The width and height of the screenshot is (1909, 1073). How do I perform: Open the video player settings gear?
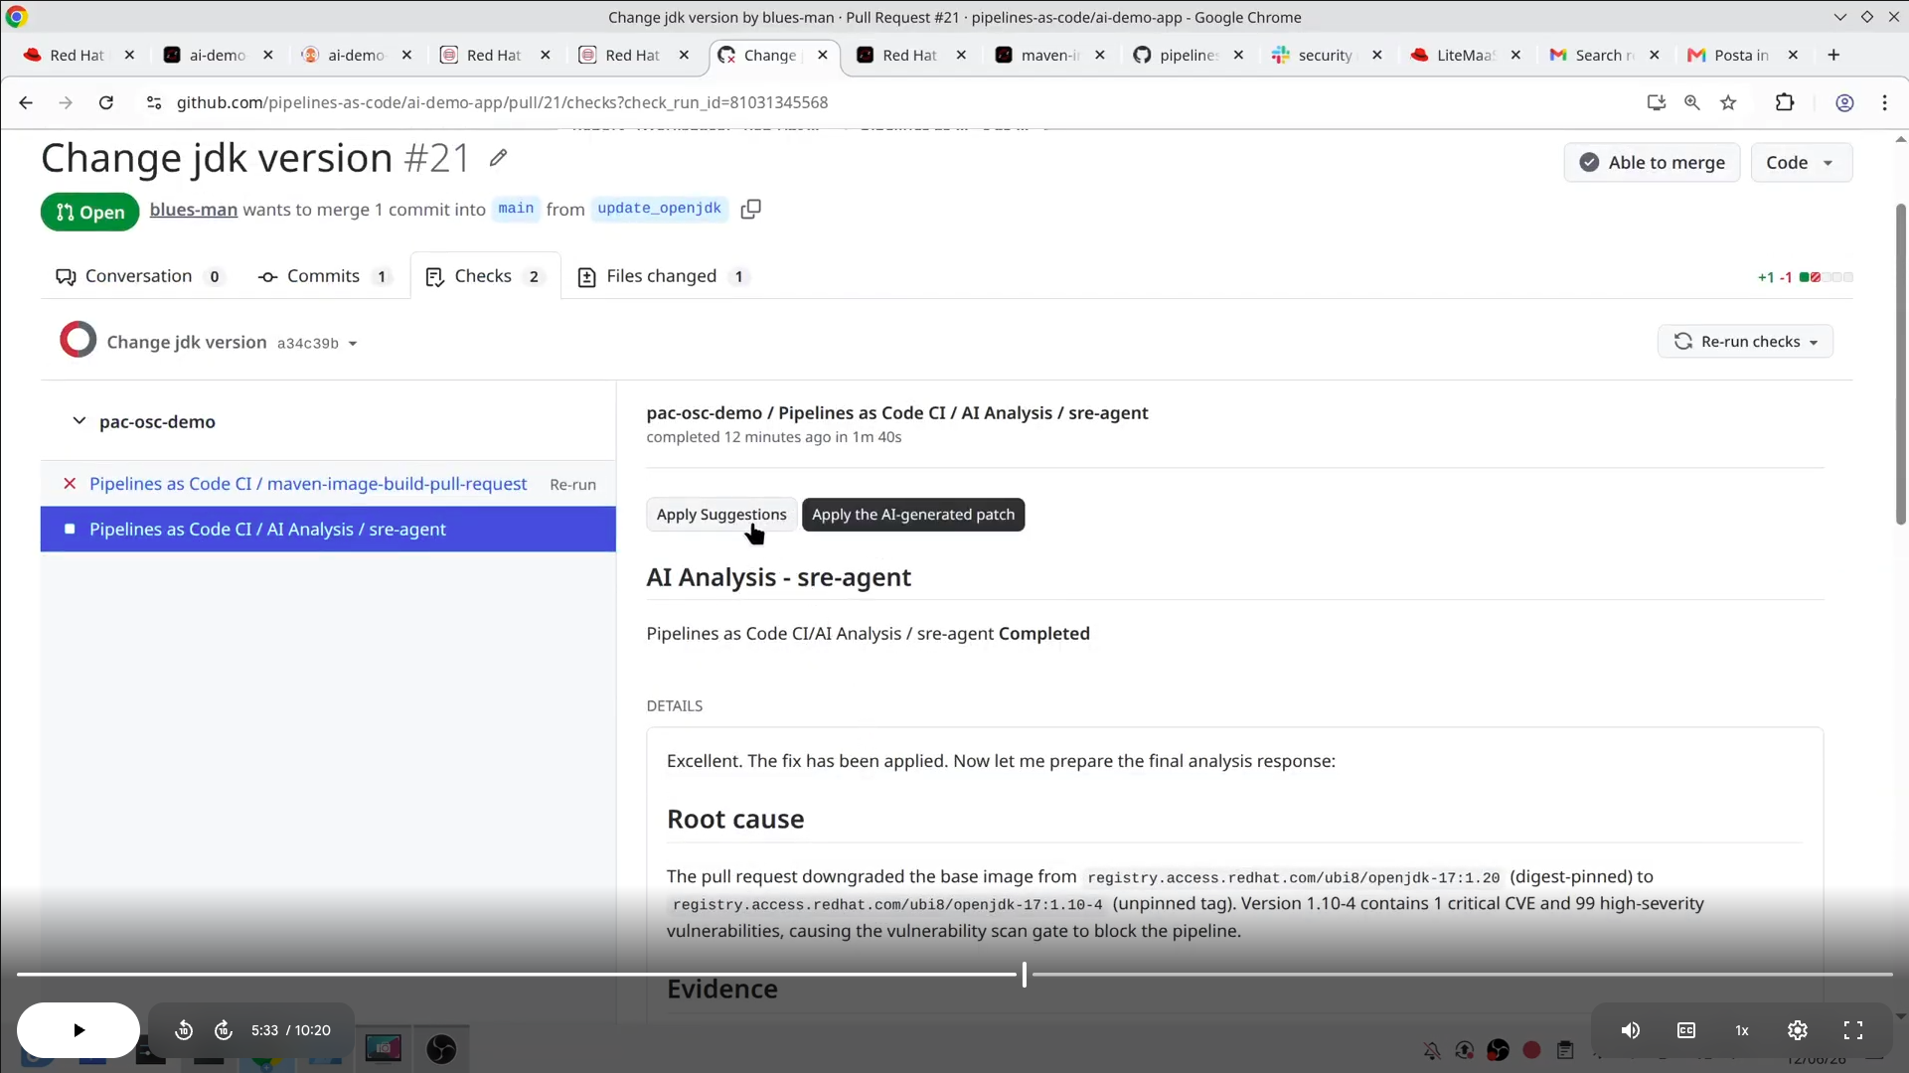click(1798, 1030)
